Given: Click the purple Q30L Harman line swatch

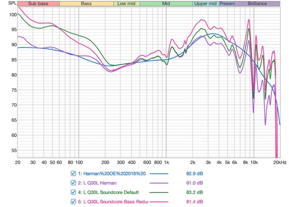Looking at the screenshot, I should pyautogui.click(x=159, y=183).
